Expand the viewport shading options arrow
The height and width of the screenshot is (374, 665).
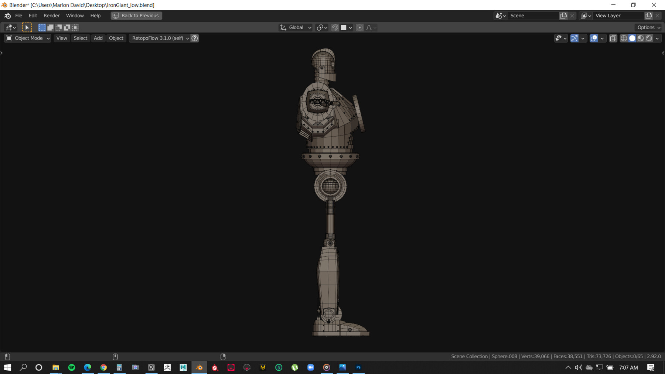click(657, 38)
